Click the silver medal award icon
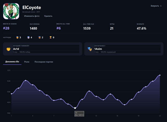 point(28,37)
